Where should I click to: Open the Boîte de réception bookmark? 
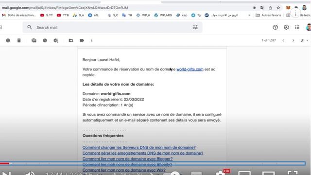coord(19,15)
